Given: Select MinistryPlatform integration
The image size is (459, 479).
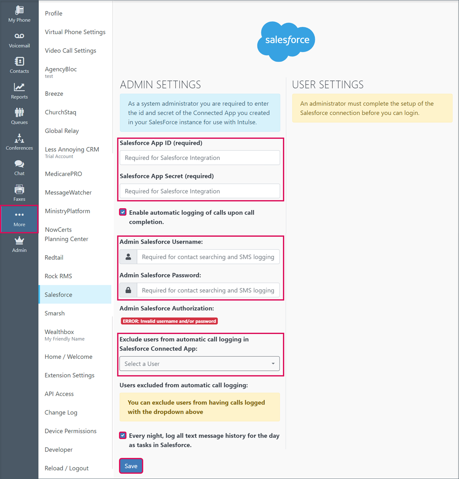Looking at the screenshot, I should [67, 211].
